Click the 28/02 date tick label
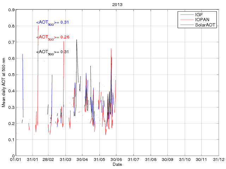Viewport: 226px width, 169px height. click(x=49, y=160)
